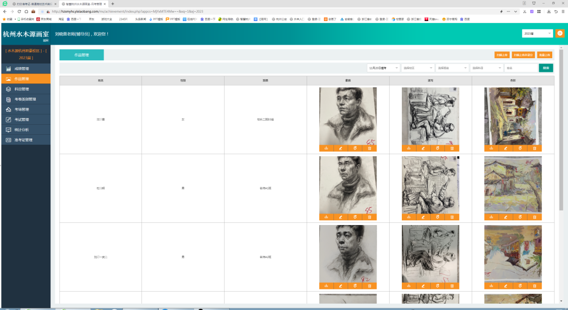Viewport: 568px width, 310px height.
Task: Click the 批量上传 upload button
Action: click(545, 55)
